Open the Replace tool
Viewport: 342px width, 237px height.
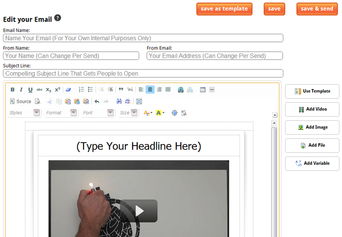[x=128, y=101]
